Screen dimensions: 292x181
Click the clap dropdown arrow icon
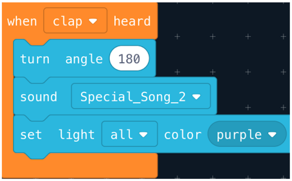(x=93, y=21)
